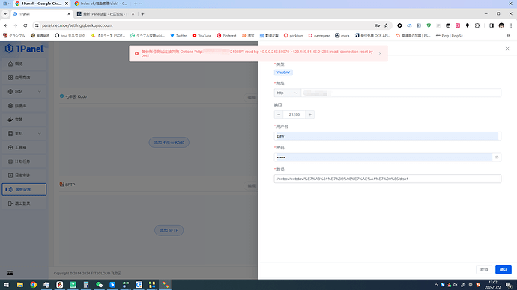Screen dimensions: 517x290
Task: Close the red error notification
Action: pyautogui.click(x=380, y=53)
